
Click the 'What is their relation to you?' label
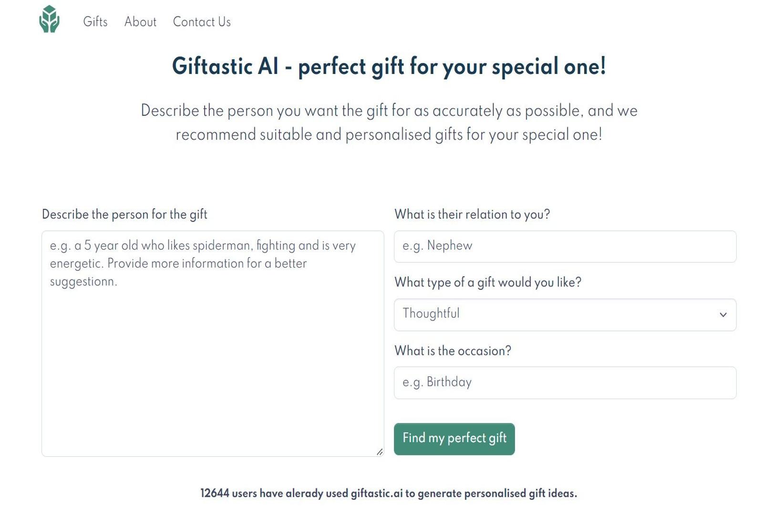472,214
